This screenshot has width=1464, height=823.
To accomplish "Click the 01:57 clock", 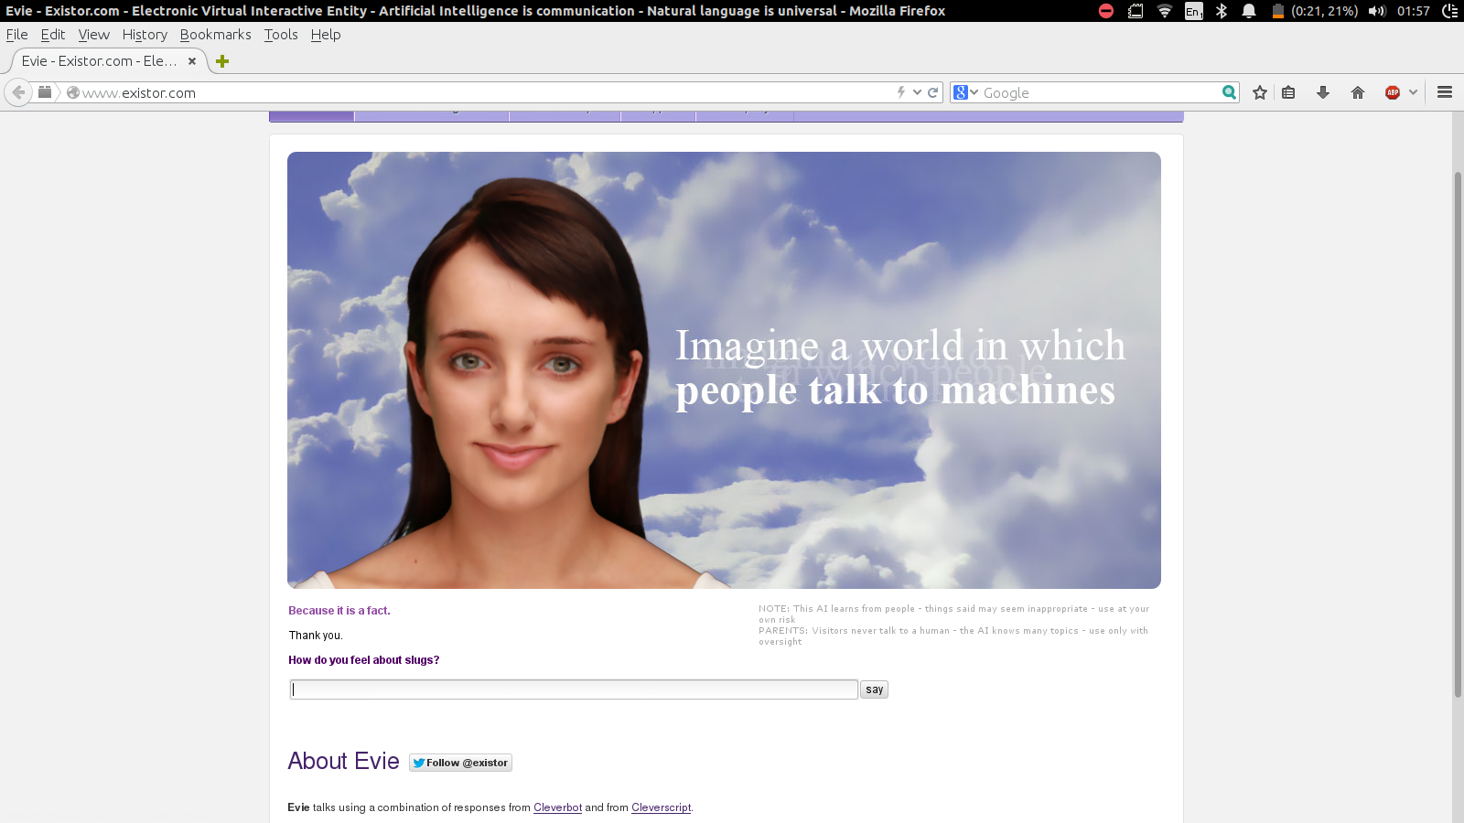I will [x=1414, y=11].
